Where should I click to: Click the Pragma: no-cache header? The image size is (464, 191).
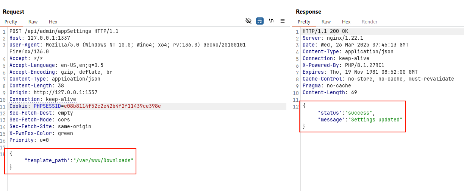click(x=327, y=86)
